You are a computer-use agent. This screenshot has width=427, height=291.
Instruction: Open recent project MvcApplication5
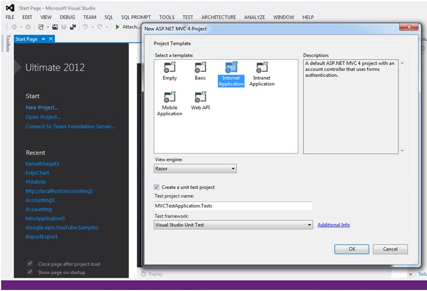[x=45, y=218]
